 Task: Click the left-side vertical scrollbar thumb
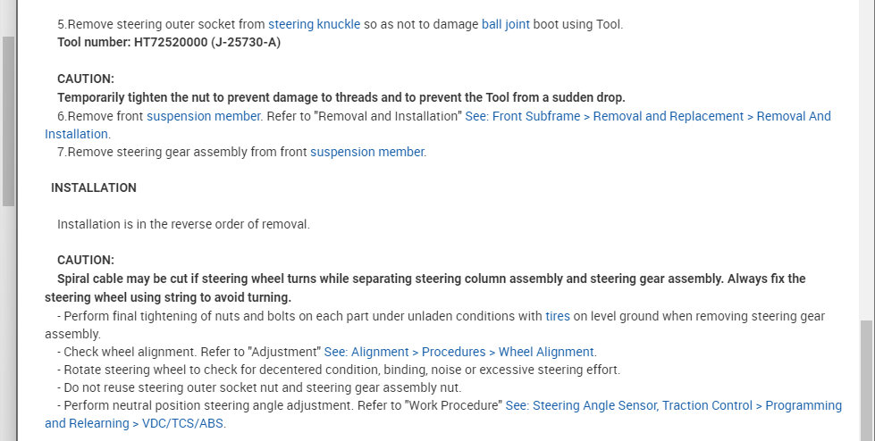pos(8,121)
